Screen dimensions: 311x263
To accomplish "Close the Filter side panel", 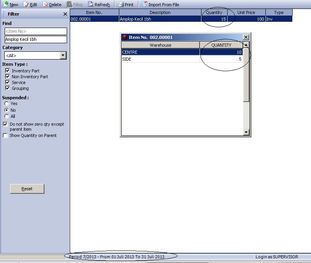I will pos(65,14).
